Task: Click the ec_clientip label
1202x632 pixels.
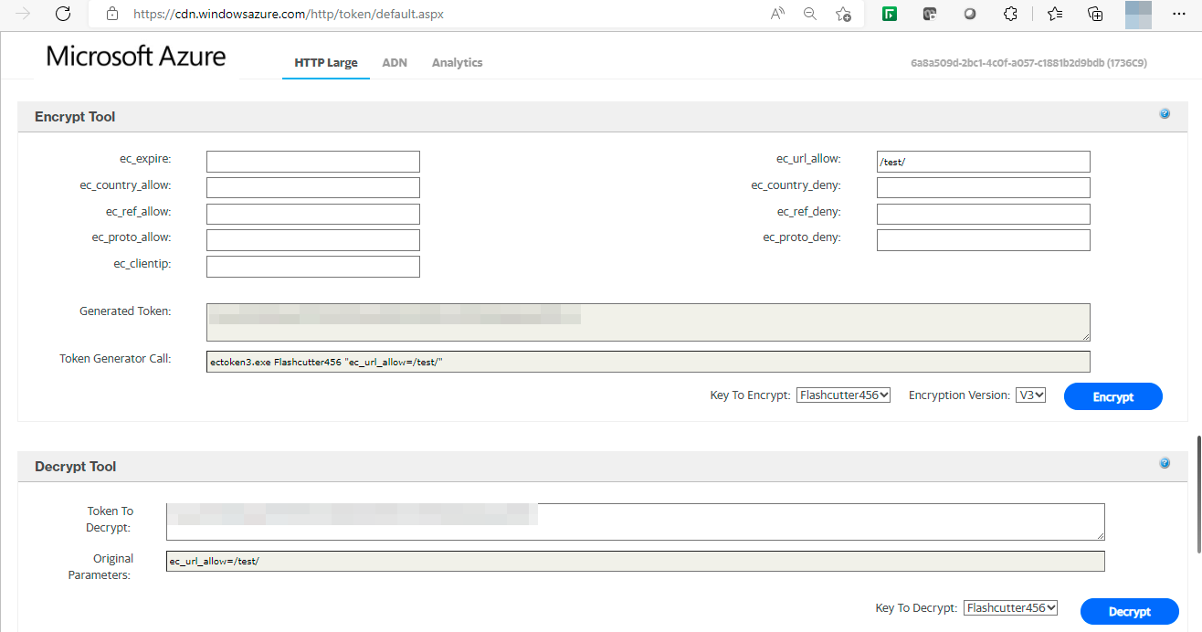Action: [142, 264]
